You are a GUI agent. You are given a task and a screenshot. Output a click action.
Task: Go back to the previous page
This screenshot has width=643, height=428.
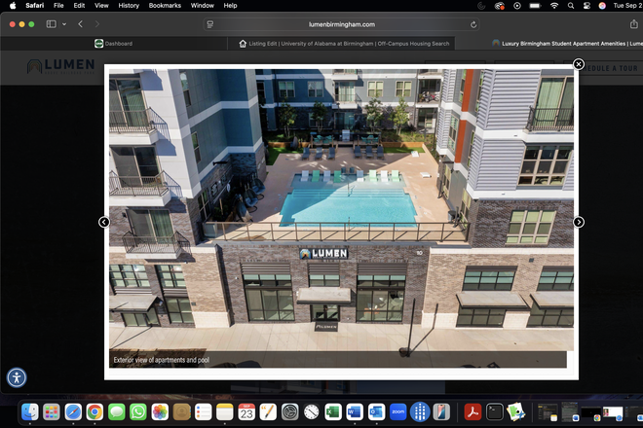80,24
